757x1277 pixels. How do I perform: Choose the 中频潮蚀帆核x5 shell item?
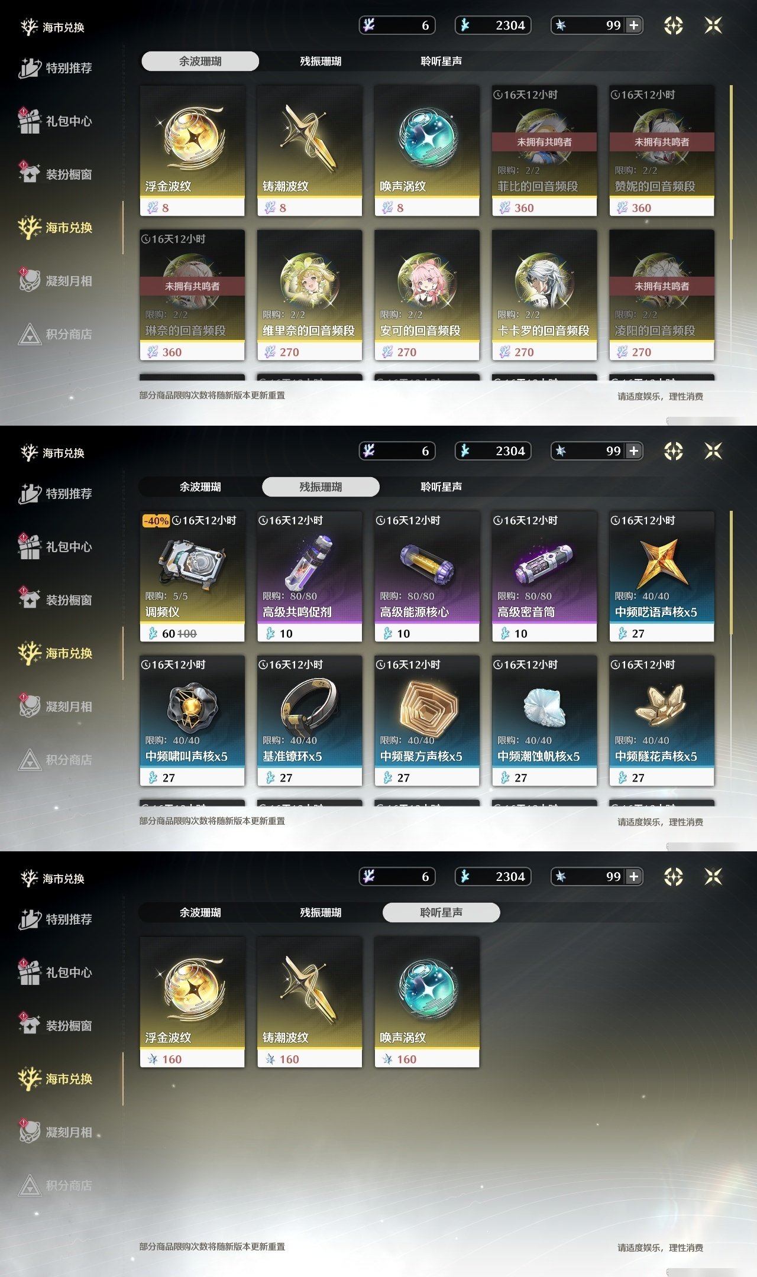point(544,721)
